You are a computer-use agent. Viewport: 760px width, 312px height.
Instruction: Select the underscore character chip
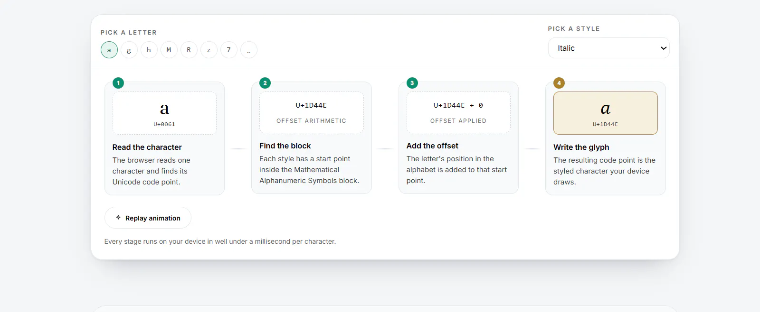[249, 50]
